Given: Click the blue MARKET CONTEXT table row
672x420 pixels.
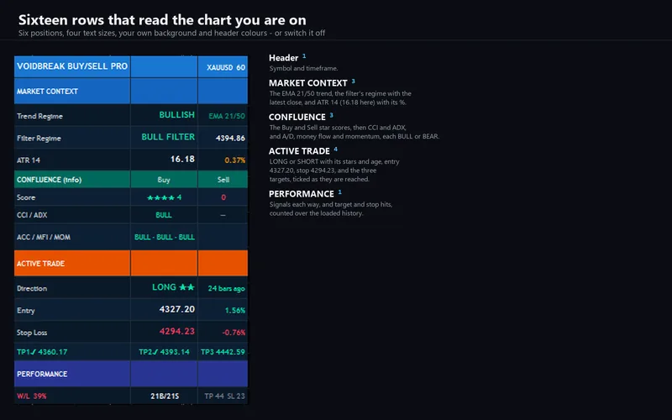Looking at the screenshot, I should coord(131,91).
